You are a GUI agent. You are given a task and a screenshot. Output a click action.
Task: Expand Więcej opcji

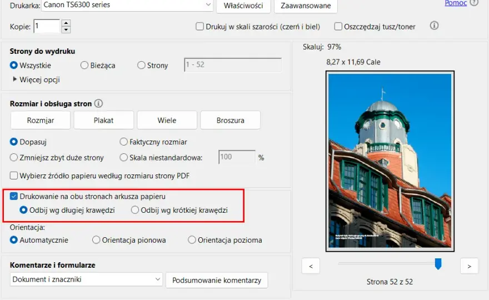(x=36, y=80)
